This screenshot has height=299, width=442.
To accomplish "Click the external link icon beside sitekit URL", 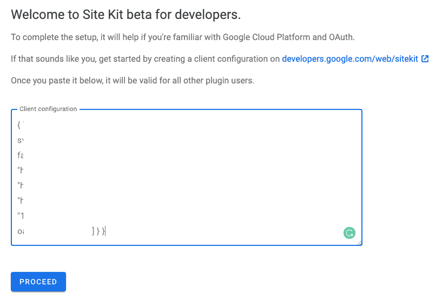I will tap(425, 58).
